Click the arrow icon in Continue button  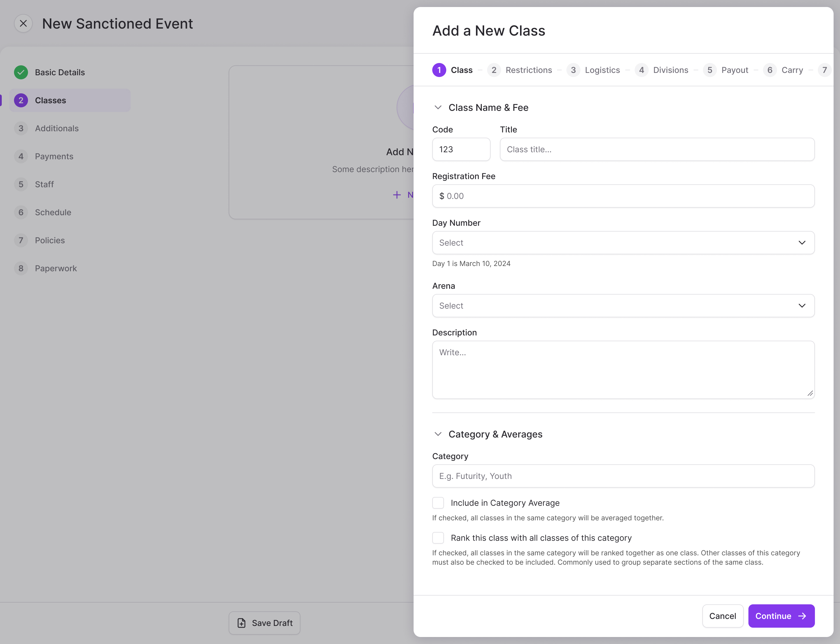tap(802, 616)
